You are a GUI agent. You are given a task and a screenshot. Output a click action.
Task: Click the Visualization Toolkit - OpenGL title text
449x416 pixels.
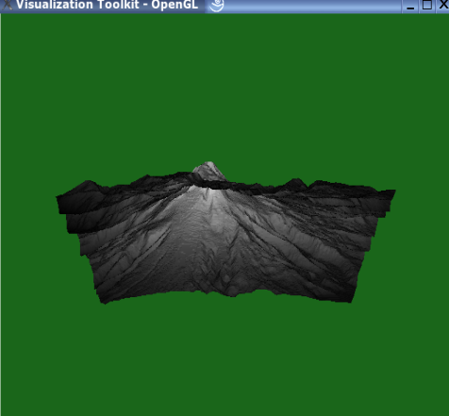[x=107, y=5]
